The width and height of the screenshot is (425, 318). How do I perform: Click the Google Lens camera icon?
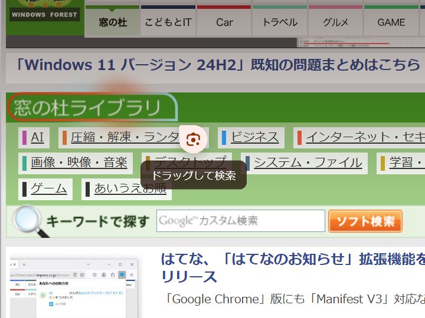[193, 139]
